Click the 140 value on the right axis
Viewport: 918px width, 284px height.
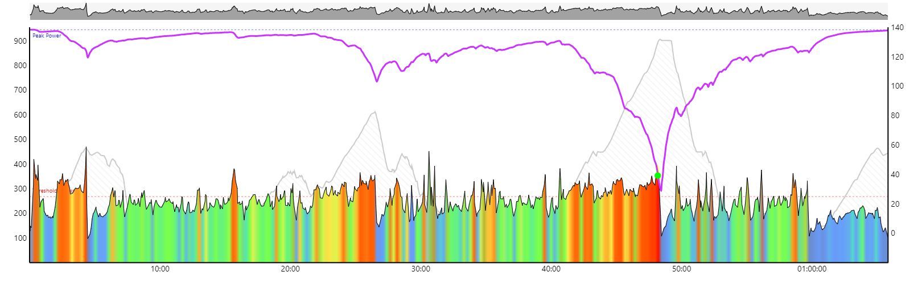click(898, 28)
